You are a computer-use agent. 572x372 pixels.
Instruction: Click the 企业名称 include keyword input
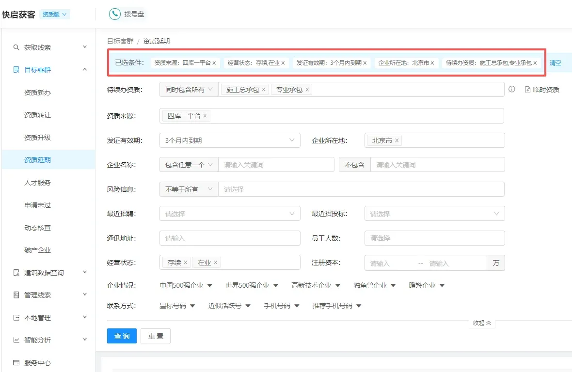[x=276, y=165]
